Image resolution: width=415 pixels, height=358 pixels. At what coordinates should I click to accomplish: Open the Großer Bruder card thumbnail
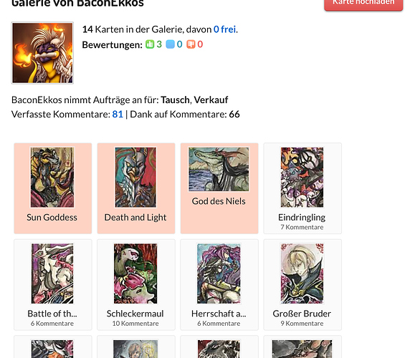click(x=302, y=274)
